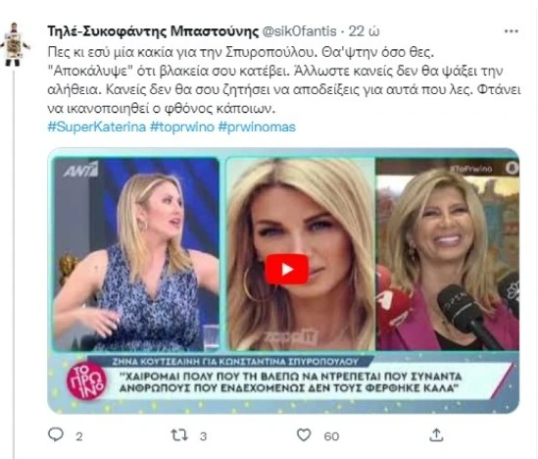Click the reply count 2
Screen dimensions: 538x459
click(79, 436)
